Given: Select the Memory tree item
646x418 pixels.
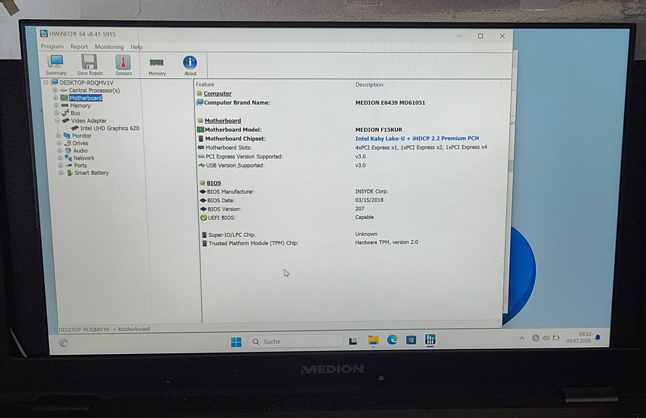Looking at the screenshot, I should click(x=80, y=106).
